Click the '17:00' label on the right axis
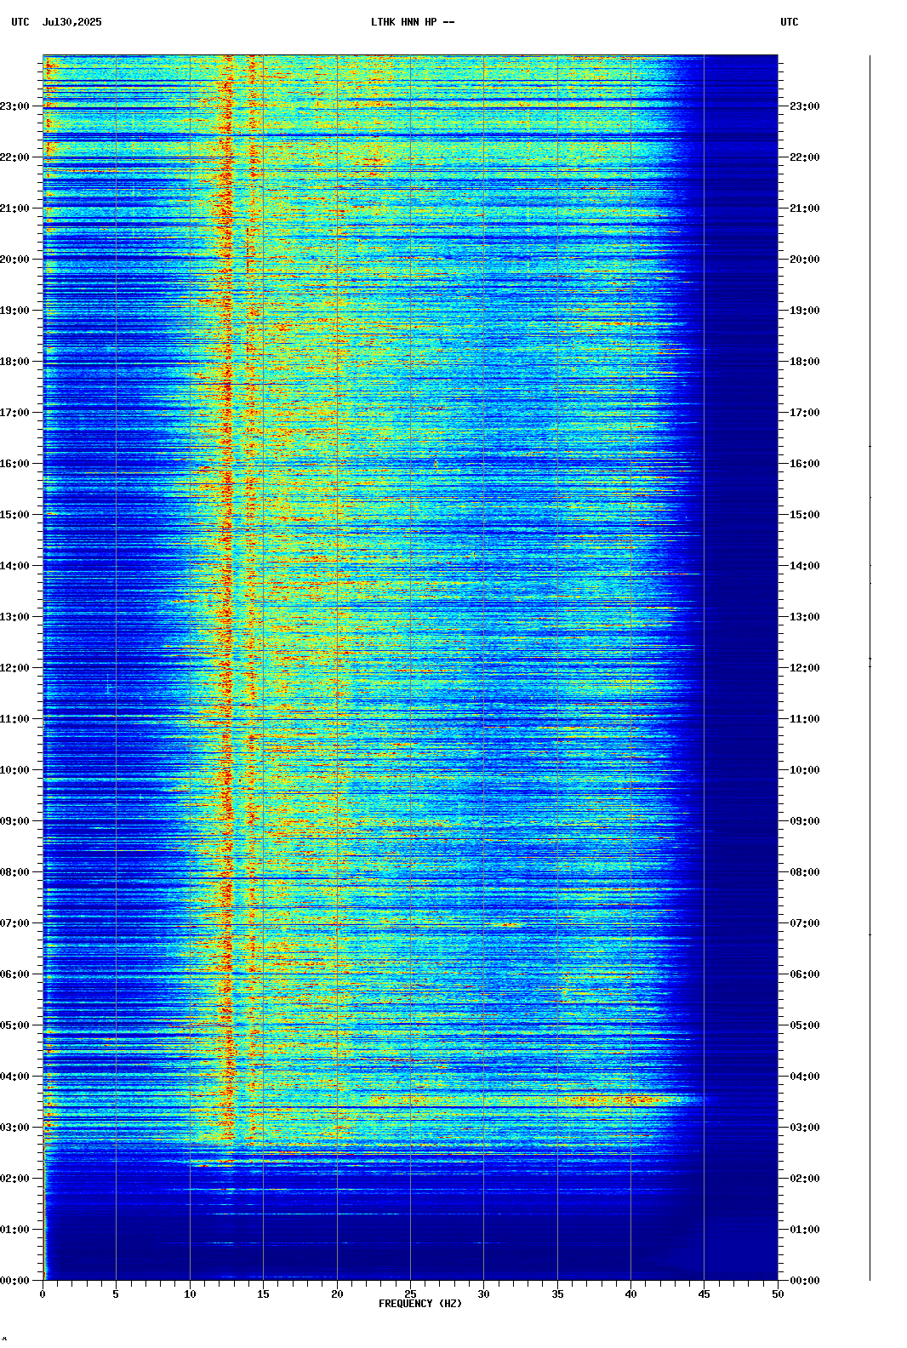This screenshot has height=1348, width=907. coord(805,413)
